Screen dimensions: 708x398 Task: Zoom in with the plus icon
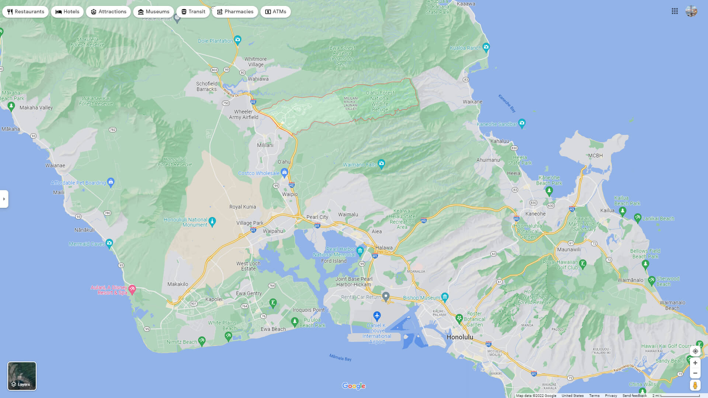695,363
